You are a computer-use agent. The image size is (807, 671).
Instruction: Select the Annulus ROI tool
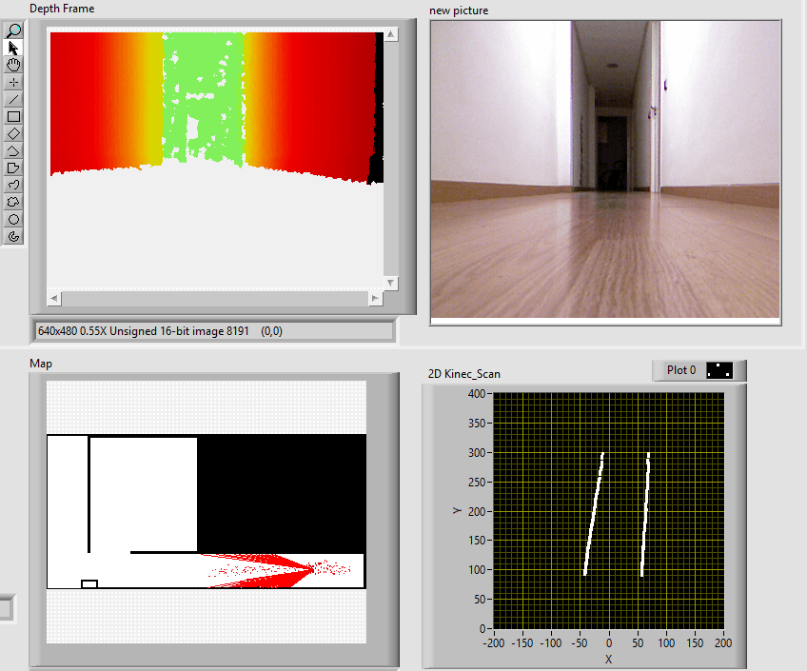pyautogui.click(x=13, y=237)
